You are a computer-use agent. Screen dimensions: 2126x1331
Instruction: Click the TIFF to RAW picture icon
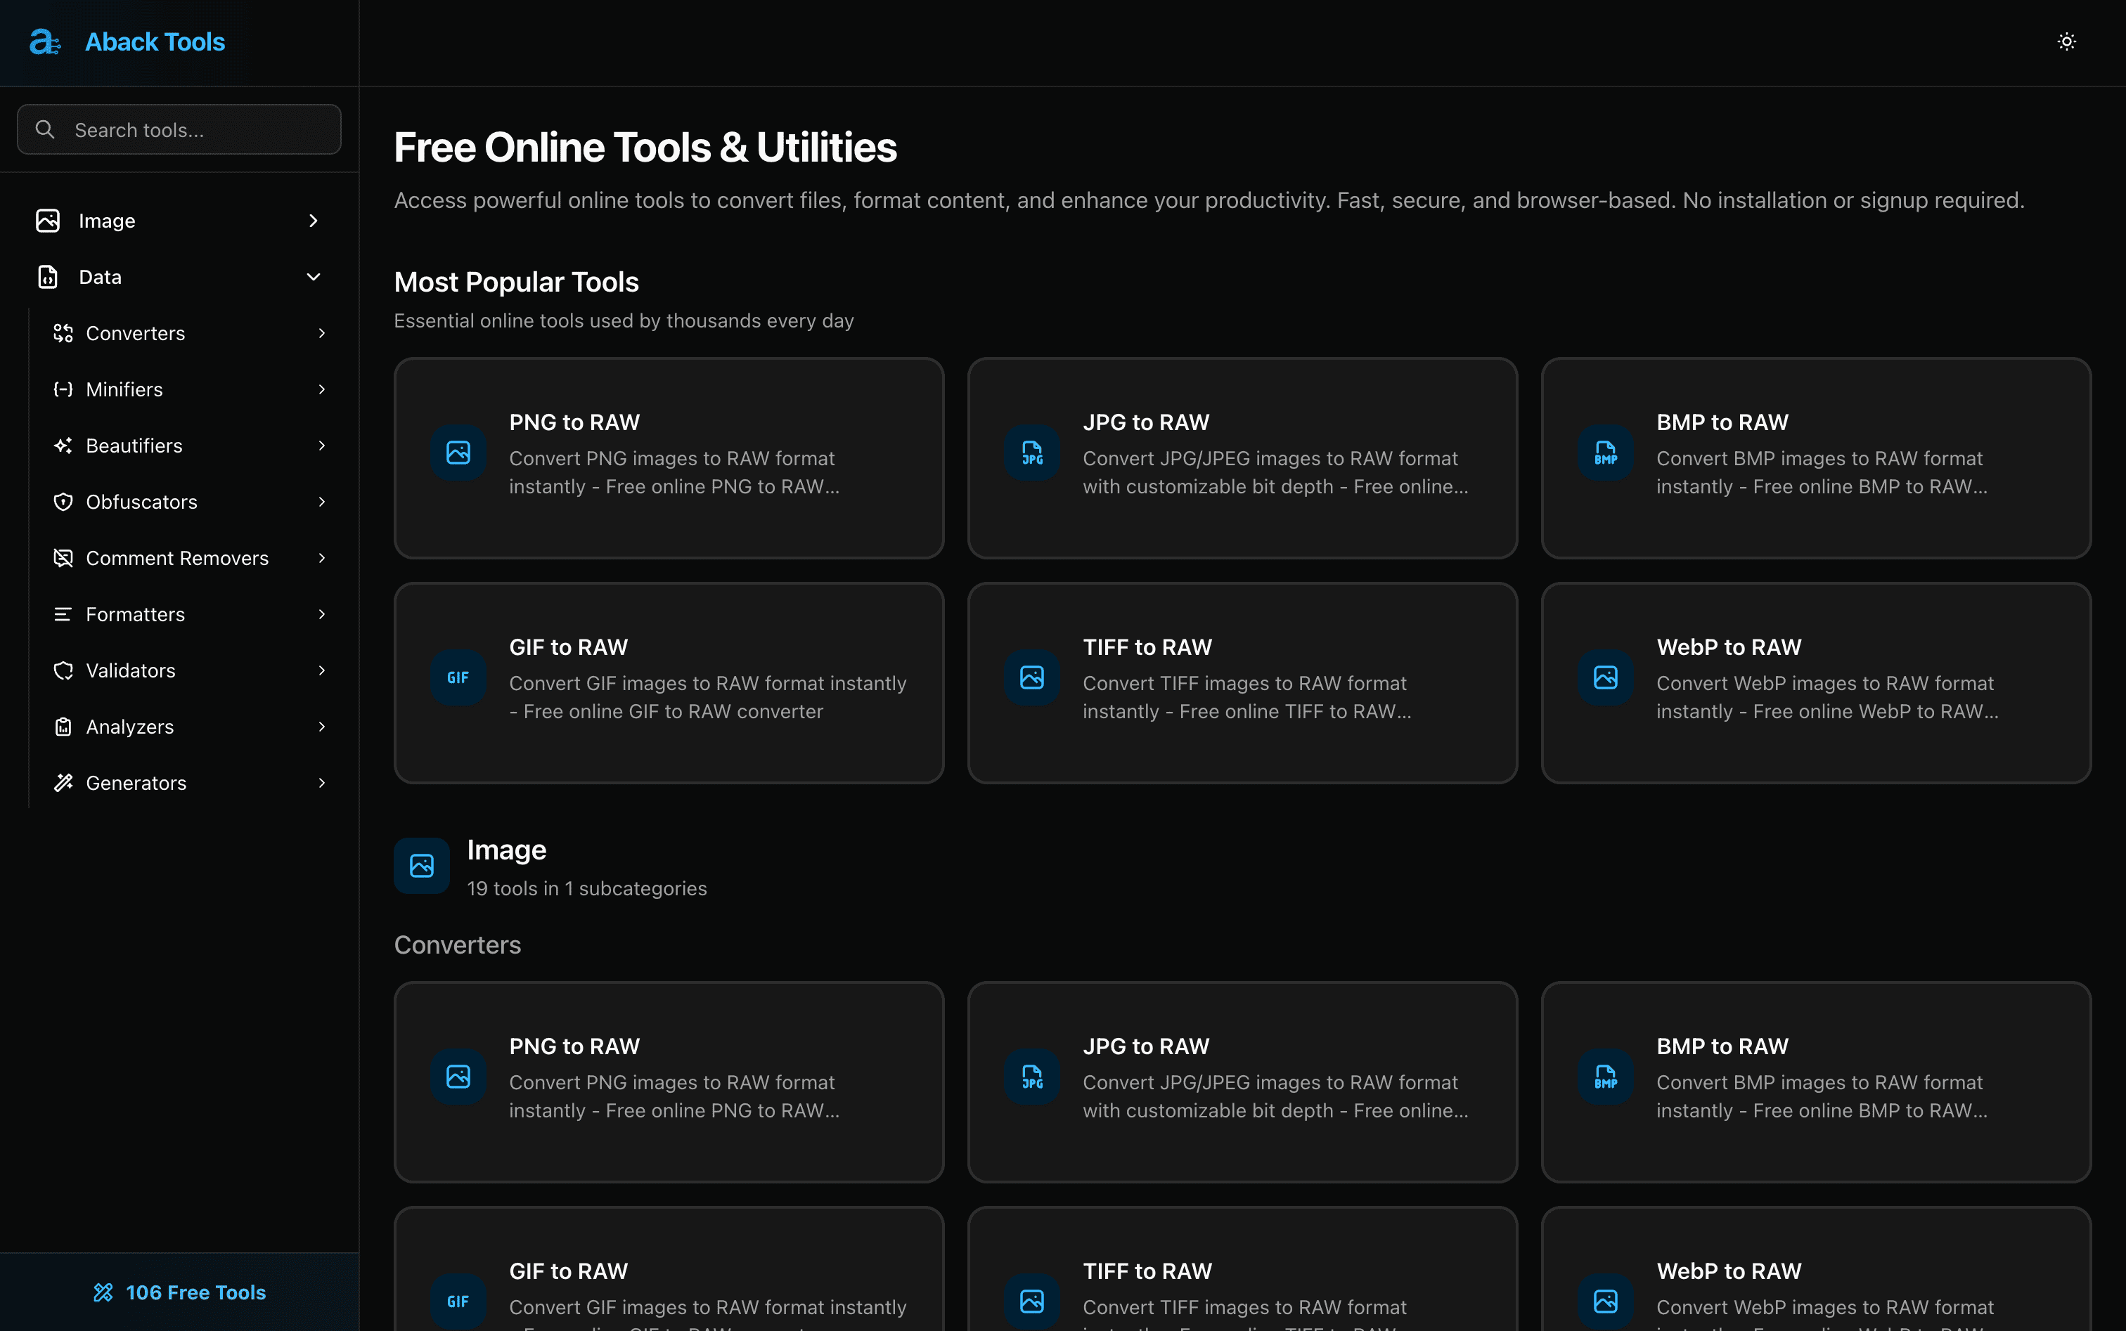1031,677
